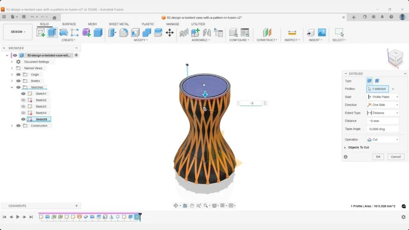
Task: Toggle visibility of Sketches folder
Action: click(18, 87)
